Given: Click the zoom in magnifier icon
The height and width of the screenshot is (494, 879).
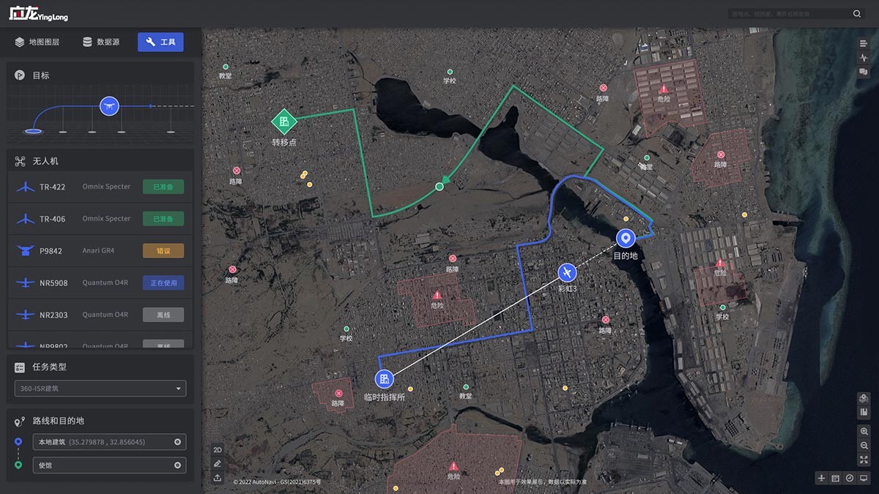Looking at the screenshot, I should pyautogui.click(x=864, y=432).
